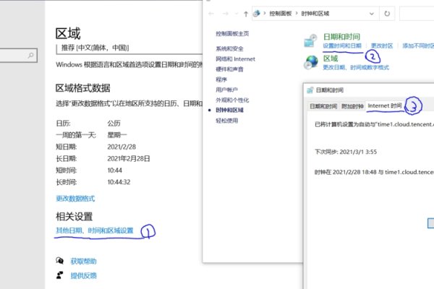
Task: Switch to Internet 时间 tab
Action: pyautogui.click(x=385, y=105)
